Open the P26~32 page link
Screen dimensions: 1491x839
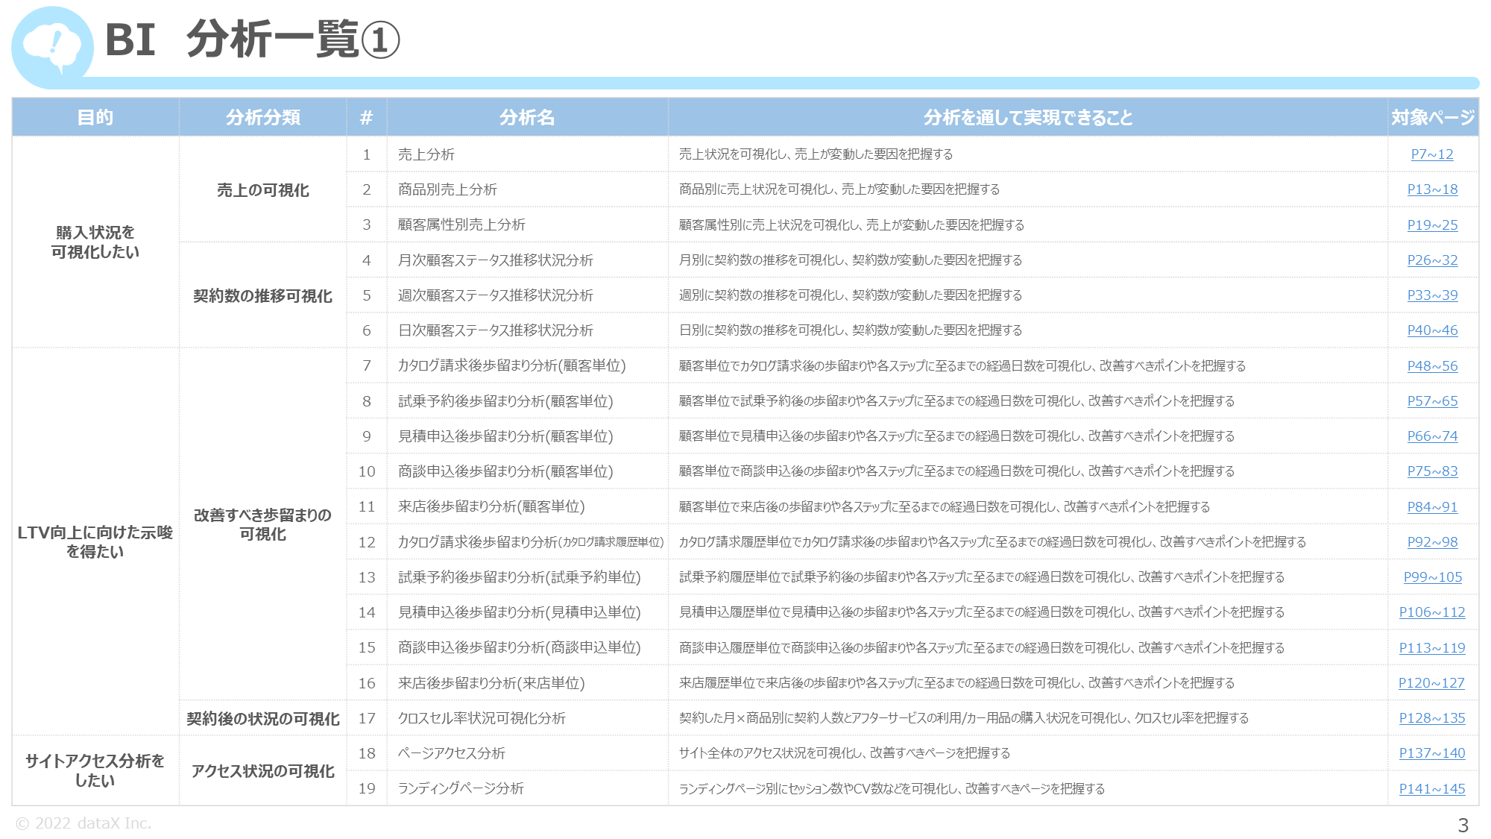(x=1432, y=260)
